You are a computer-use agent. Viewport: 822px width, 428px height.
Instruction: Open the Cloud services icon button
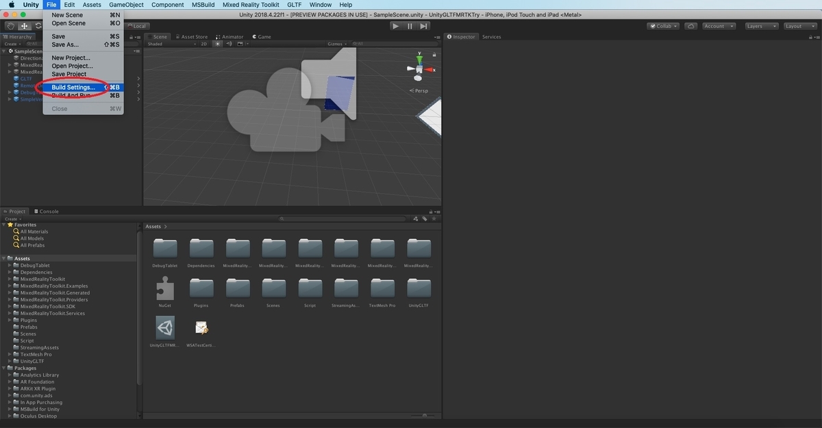coord(690,26)
